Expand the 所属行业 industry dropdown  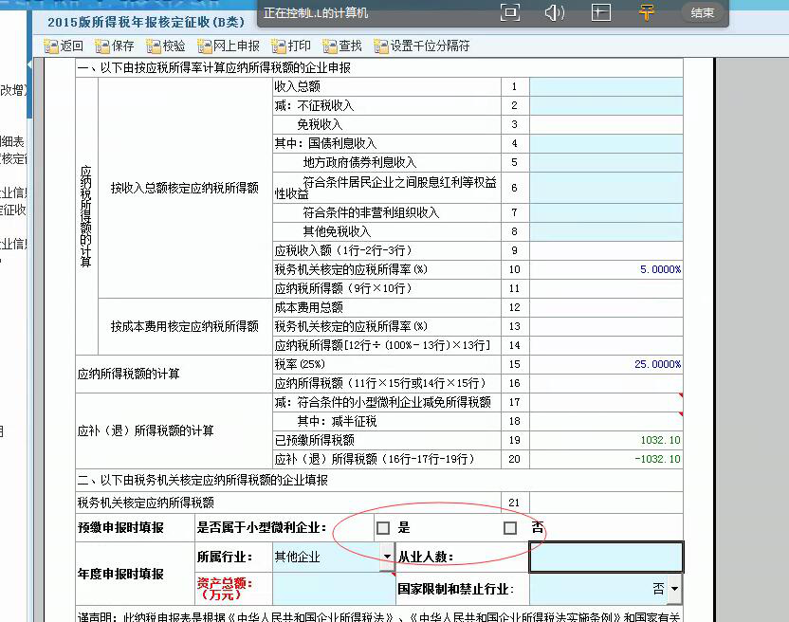point(386,557)
